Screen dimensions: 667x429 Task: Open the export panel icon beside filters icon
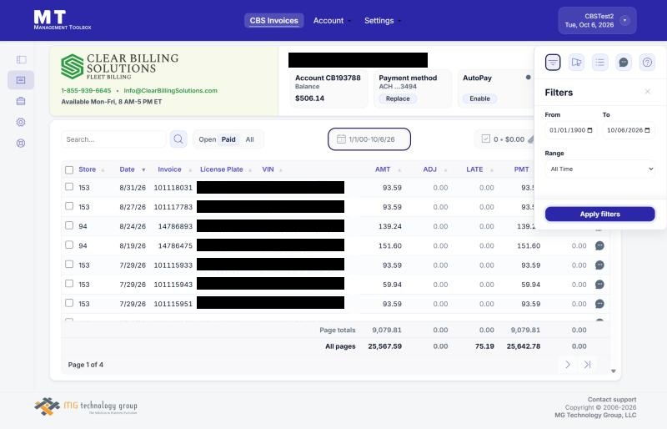point(576,63)
